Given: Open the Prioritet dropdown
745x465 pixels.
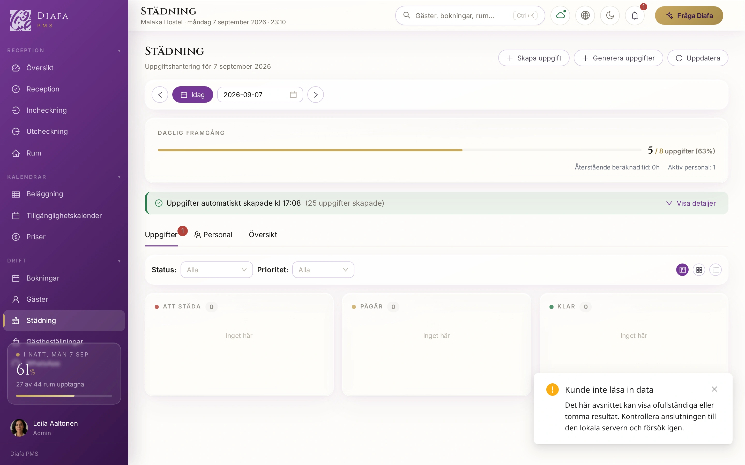Looking at the screenshot, I should point(323,270).
